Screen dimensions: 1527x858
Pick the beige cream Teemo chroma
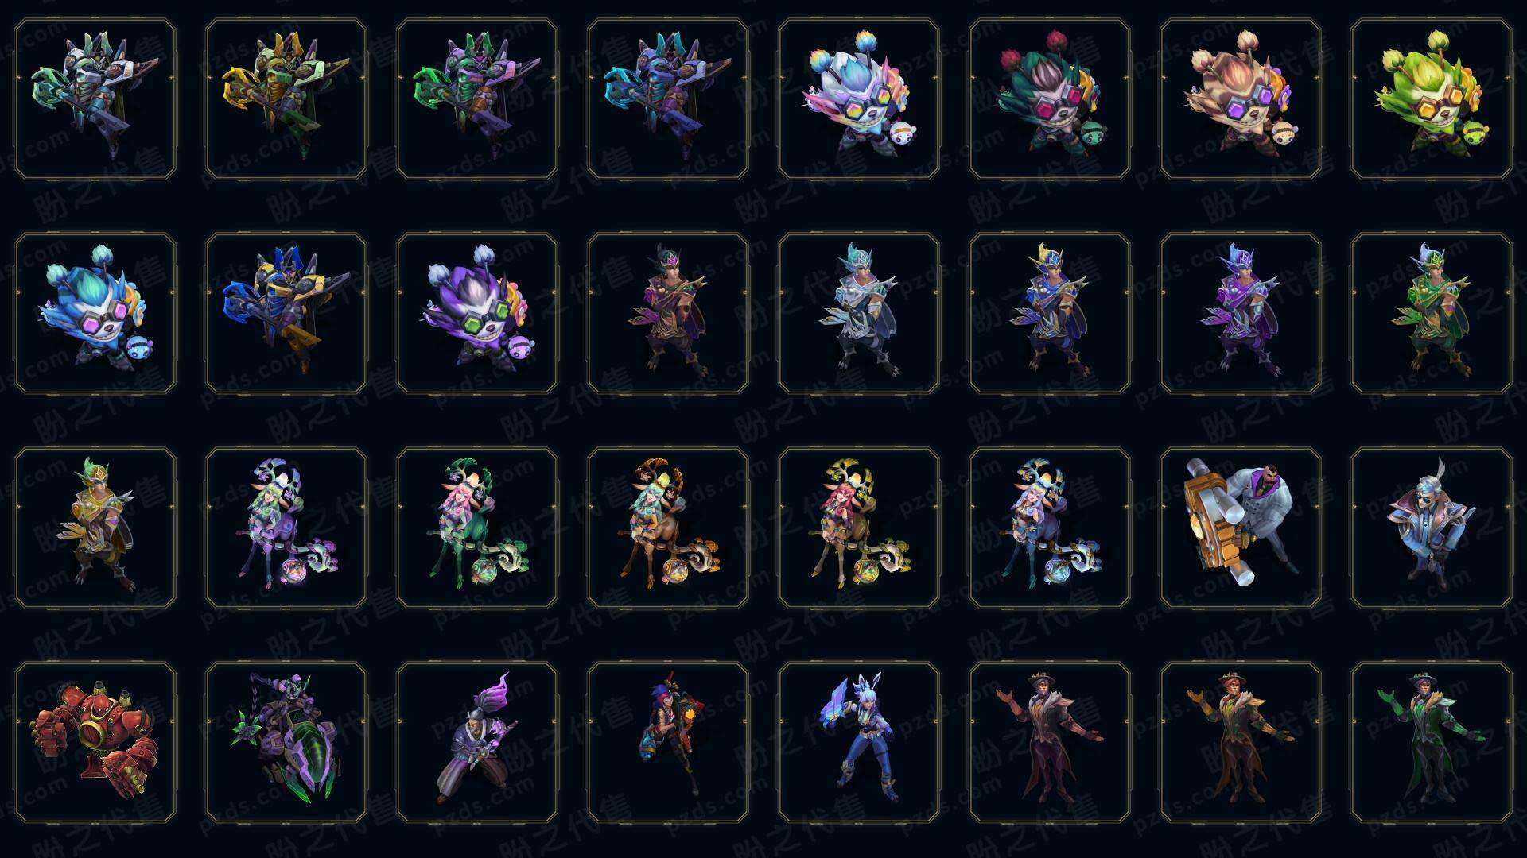1241,99
